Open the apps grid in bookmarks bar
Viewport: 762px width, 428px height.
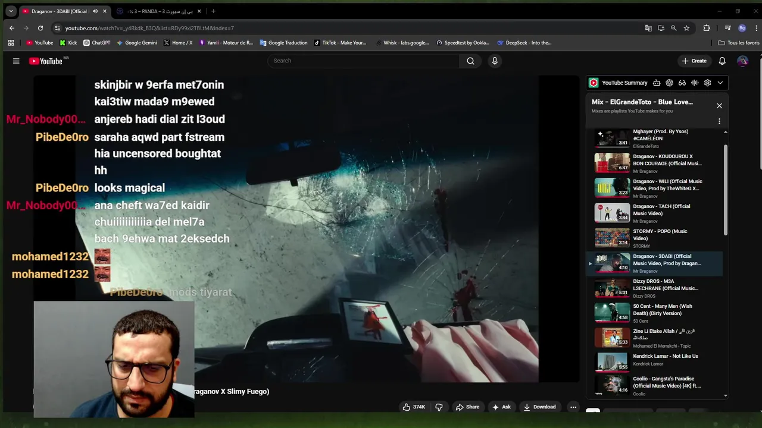(x=11, y=43)
